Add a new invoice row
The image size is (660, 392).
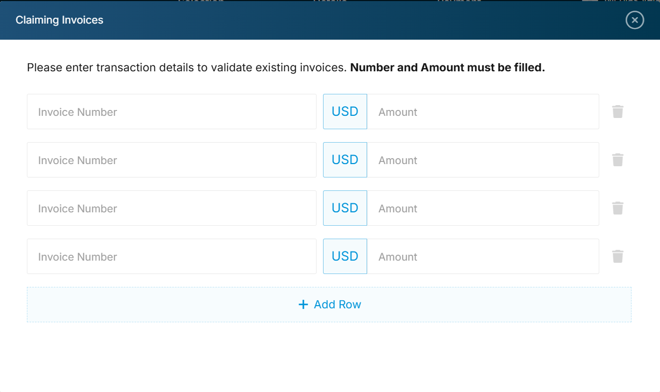329,305
